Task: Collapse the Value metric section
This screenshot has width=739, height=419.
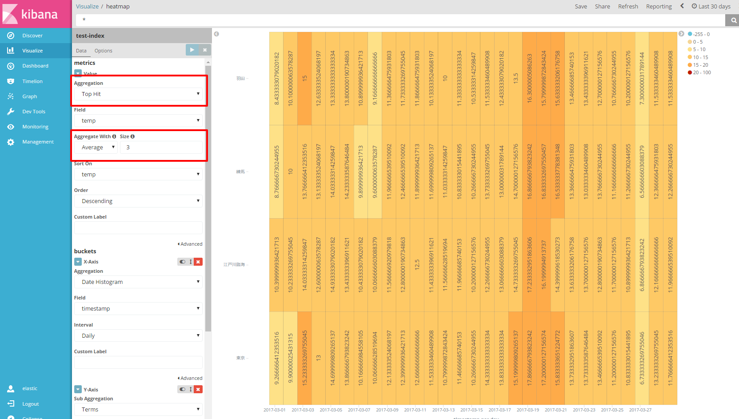Action: (77, 73)
